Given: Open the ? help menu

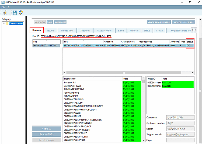Looking at the screenshot, I should (8, 7).
